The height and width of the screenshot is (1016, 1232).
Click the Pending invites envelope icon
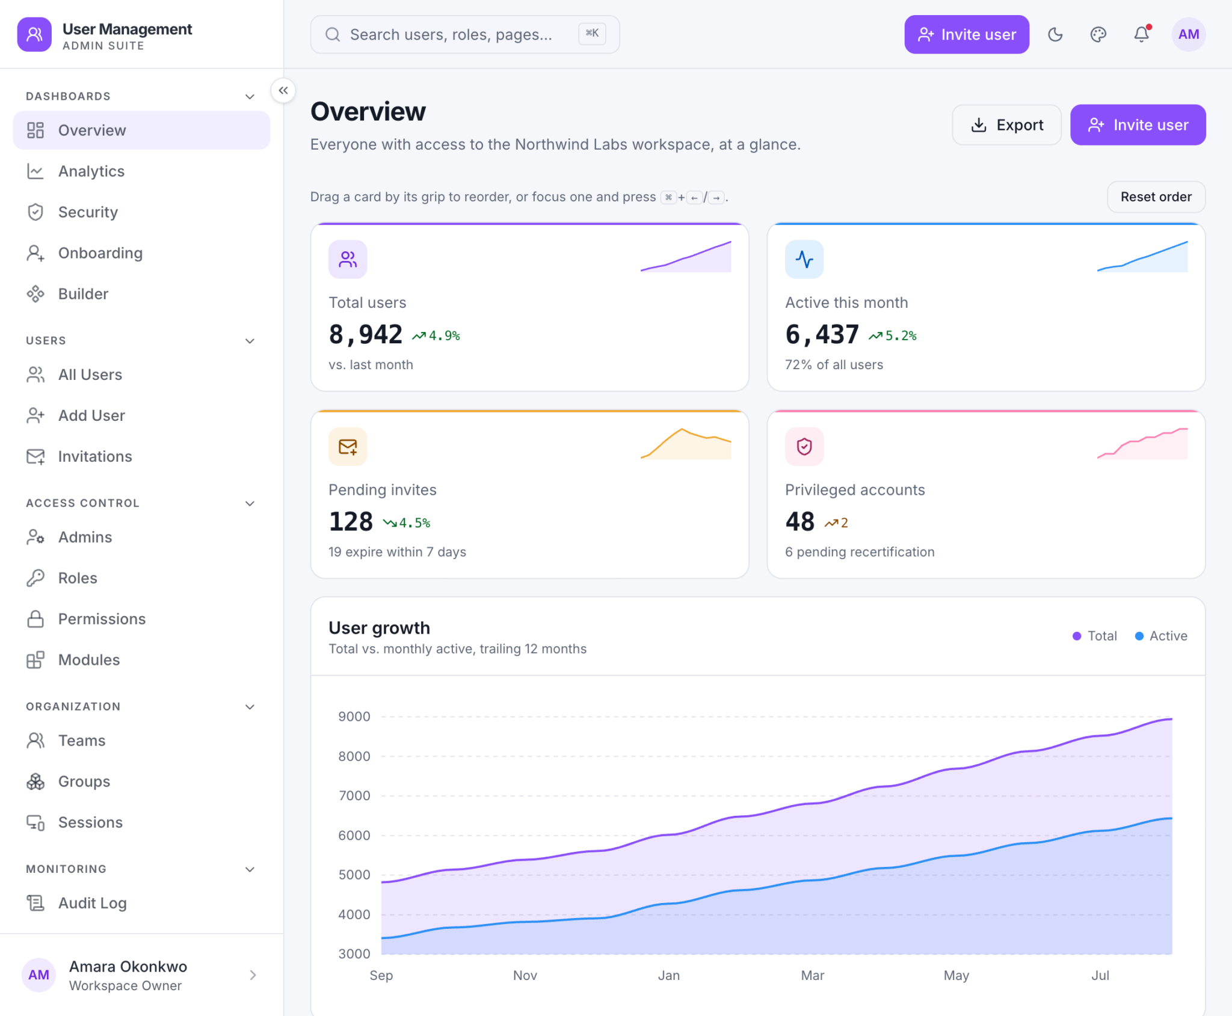coord(348,446)
